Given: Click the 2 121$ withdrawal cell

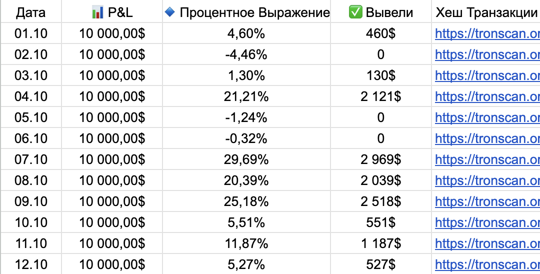Looking at the screenshot, I should click(380, 96).
